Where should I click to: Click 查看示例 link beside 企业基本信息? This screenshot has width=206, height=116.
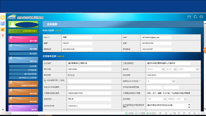[61, 56]
